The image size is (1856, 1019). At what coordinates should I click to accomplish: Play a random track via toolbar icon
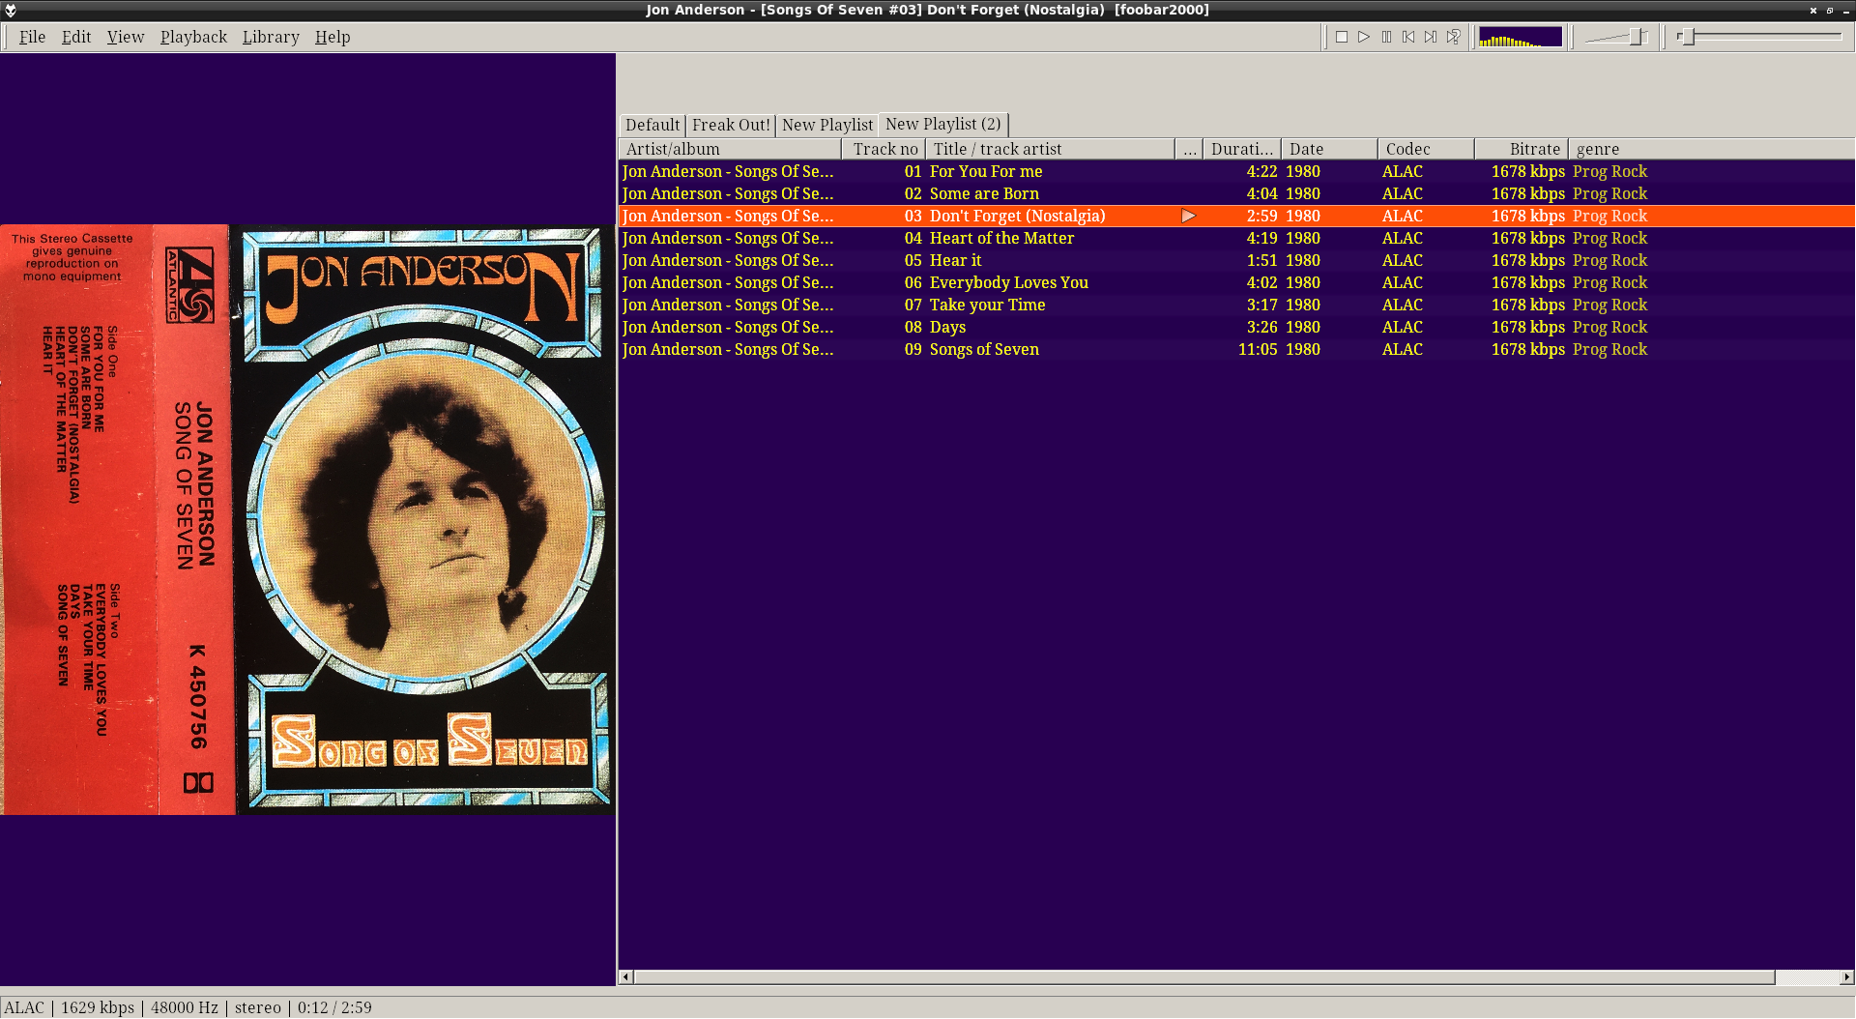point(1453,37)
